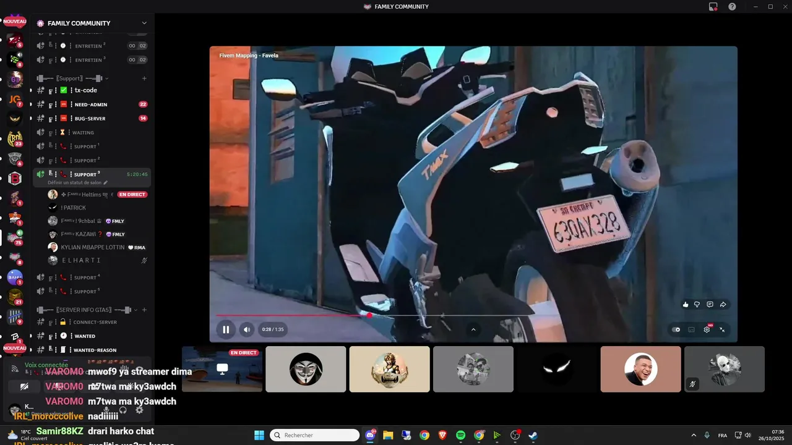Image resolution: width=792 pixels, height=445 pixels.
Task: Toggle camera button in voice panel
Action: (x=24, y=386)
